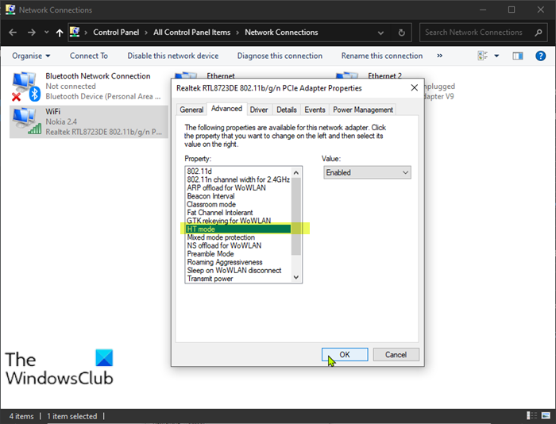Screen dimensions: 556x424
Task: Click Connect To in toolbar
Action: pos(89,56)
